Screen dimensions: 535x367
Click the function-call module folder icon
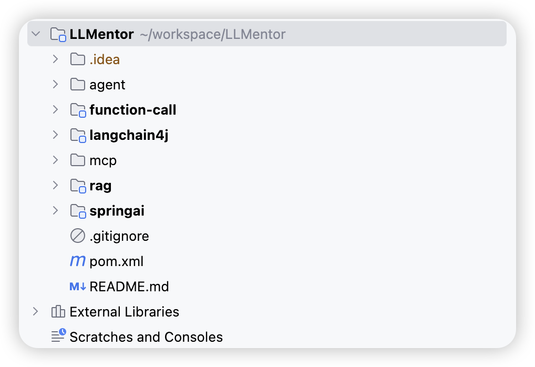[78, 110]
